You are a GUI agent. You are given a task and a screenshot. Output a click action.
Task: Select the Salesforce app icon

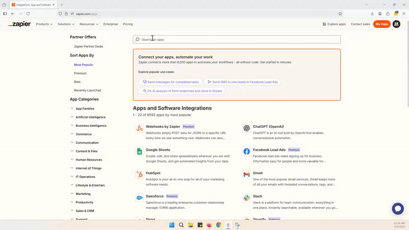tap(140, 198)
